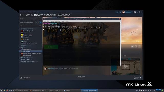Go back with Steam's back arrow

[x=21, y=15]
